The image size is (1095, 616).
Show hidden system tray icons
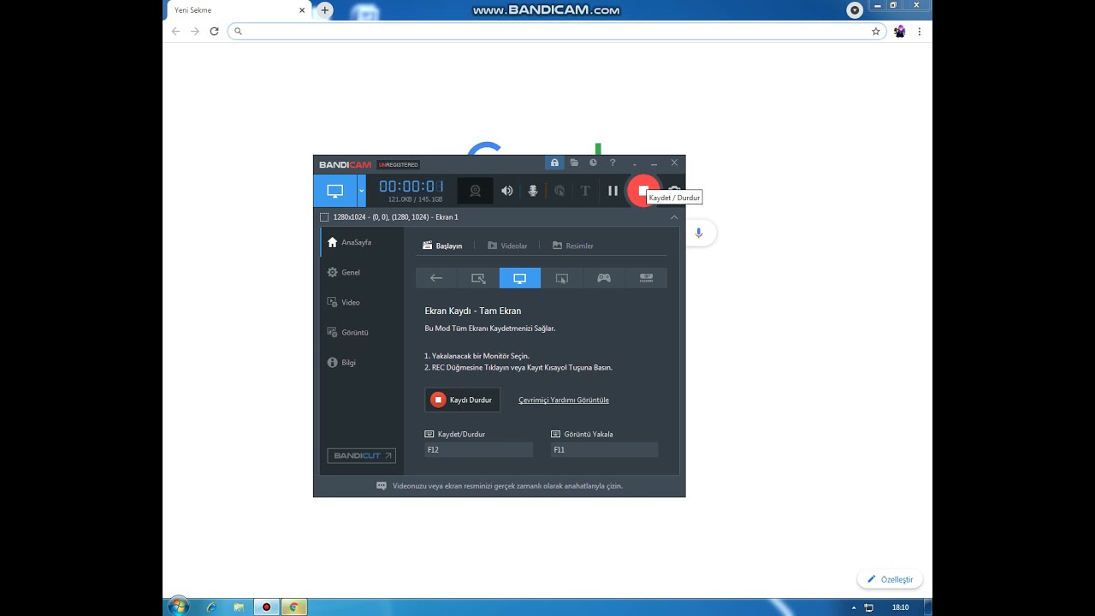coord(855,607)
